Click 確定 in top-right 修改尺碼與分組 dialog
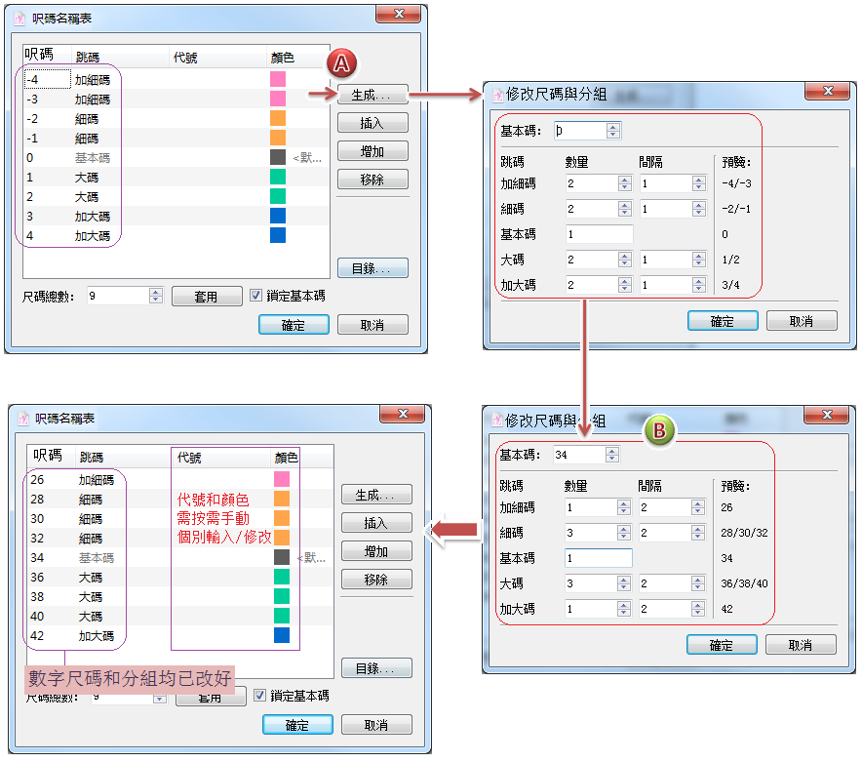 point(723,321)
